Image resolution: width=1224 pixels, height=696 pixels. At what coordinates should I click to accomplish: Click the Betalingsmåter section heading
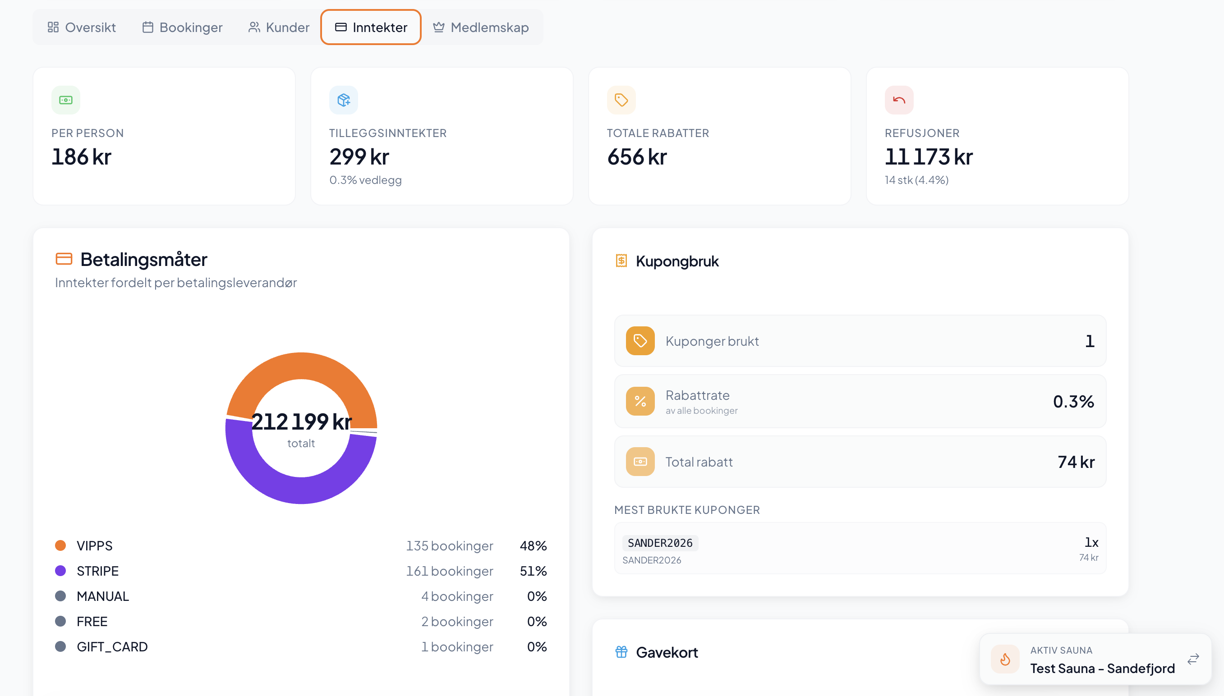tap(143, 259)
